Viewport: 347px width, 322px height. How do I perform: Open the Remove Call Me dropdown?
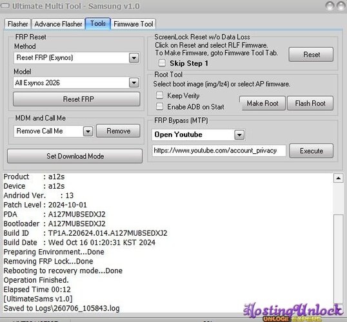88,131
